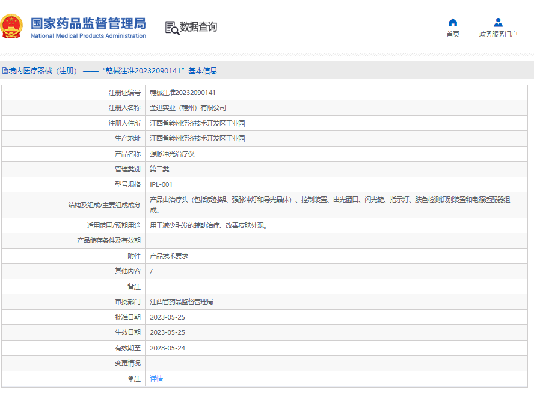Click expiry date 2028-05-24
The width and height of the screenshot is (534, 393).
pos(168,348)
